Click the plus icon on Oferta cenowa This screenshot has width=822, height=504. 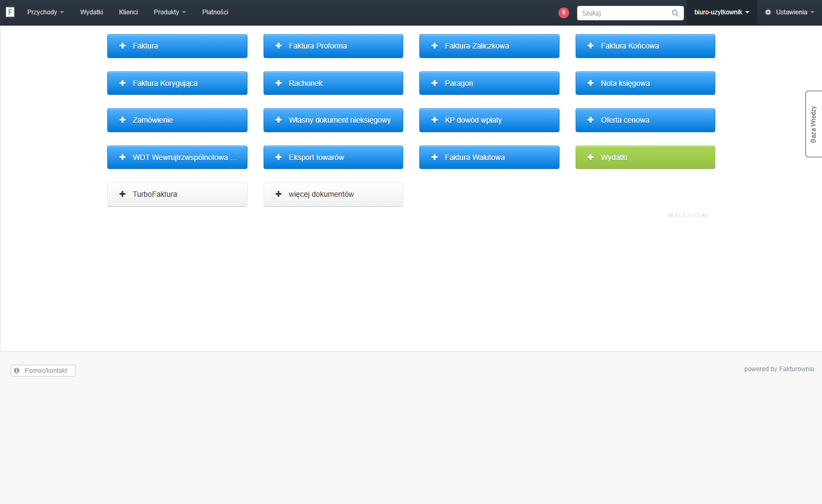point(590,120)
